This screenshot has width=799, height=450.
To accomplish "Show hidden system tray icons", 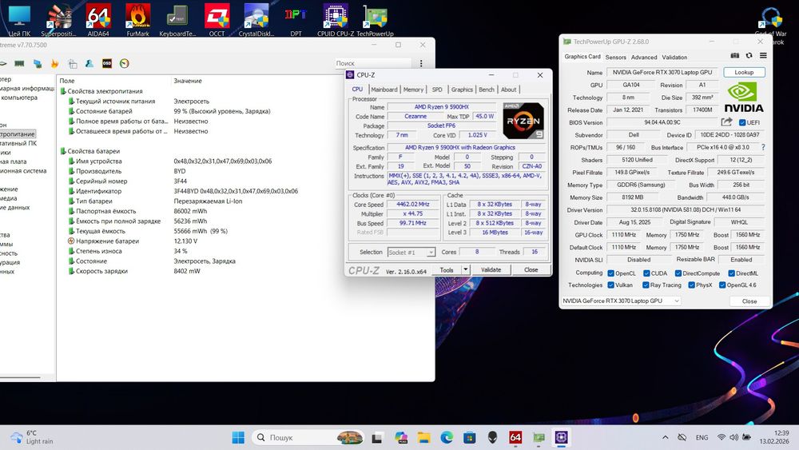I will point(665,437).
